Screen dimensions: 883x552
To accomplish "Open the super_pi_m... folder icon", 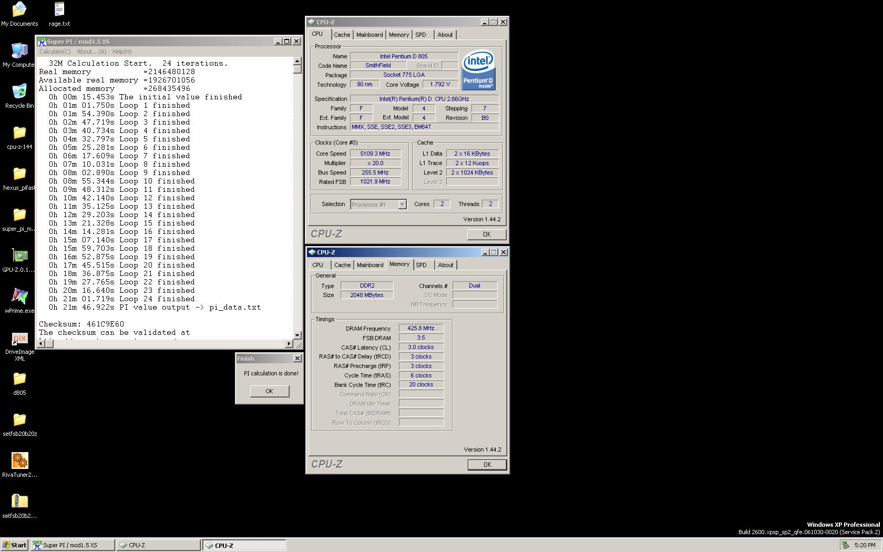I will pos(19,219).
